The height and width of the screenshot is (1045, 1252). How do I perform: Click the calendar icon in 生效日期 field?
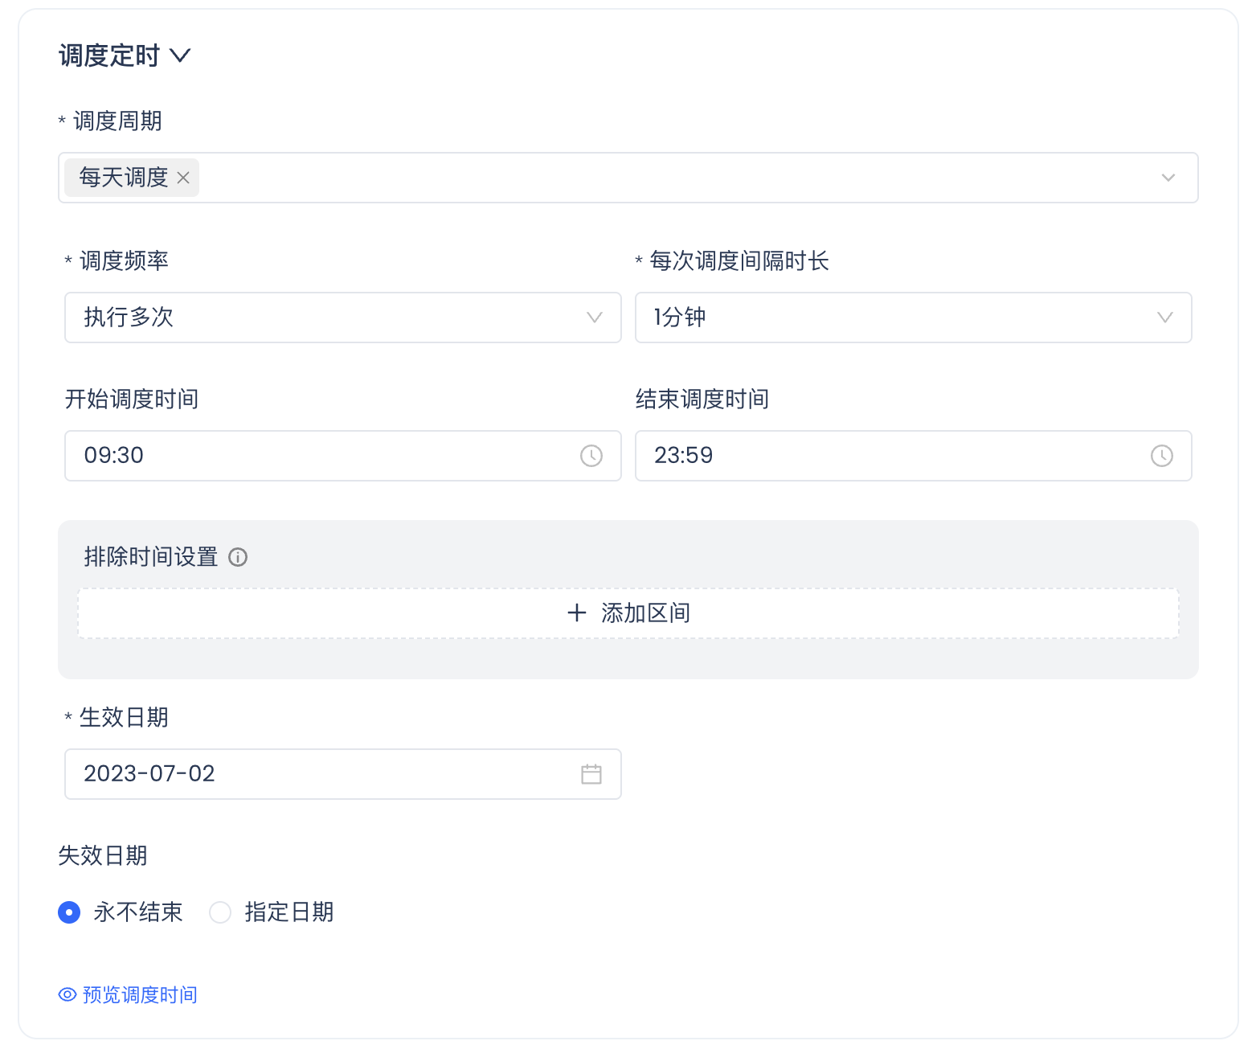591,774
